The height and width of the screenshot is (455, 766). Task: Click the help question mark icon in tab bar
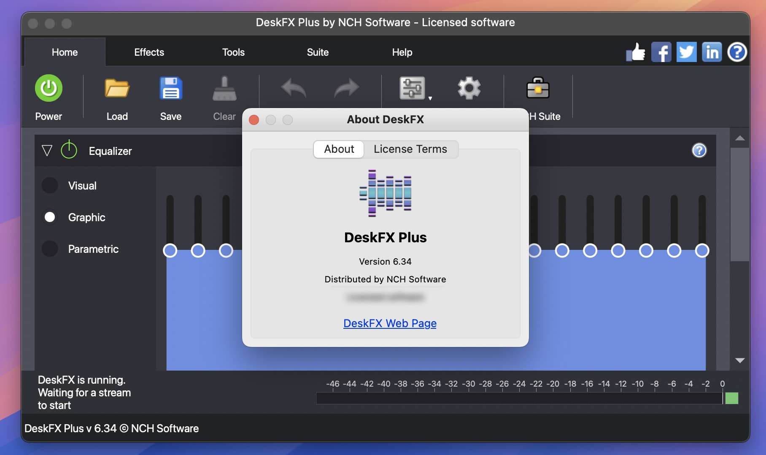pyautogui.click(x=737, y=52)
